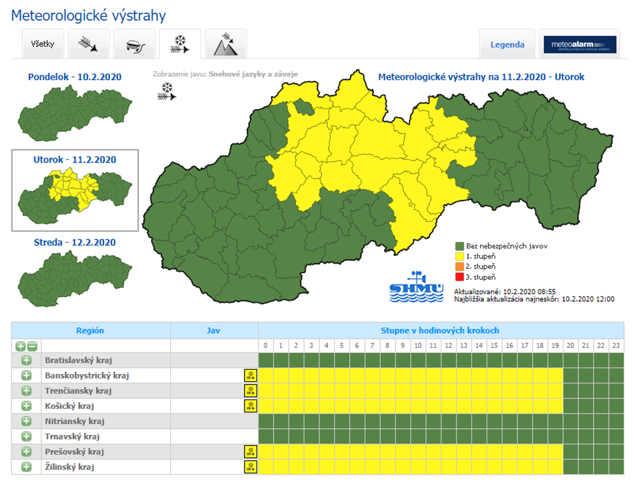The image size is (635, 487).
Task: Select the snow drifts warnings tab
Action: [x=180, y=44]
